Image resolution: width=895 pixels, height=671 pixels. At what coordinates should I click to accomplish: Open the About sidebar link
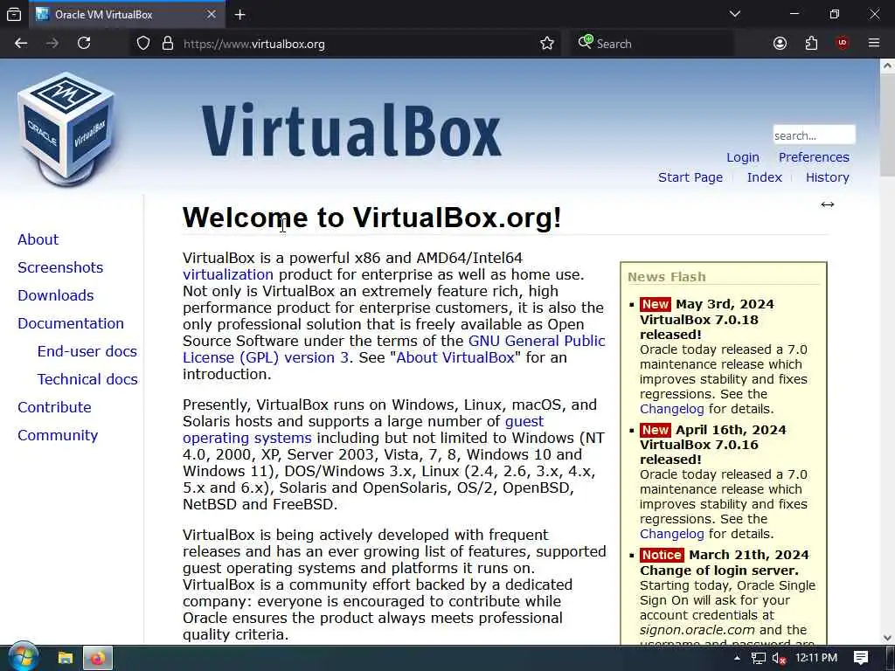pos(38,239)
